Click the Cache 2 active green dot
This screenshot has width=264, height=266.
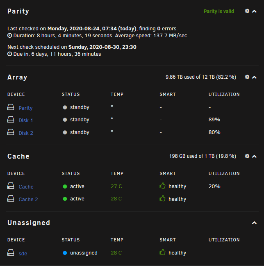click(65, 199)
